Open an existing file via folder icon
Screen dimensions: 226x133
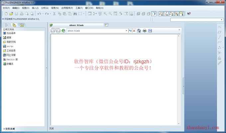click(x=11, y=14)
